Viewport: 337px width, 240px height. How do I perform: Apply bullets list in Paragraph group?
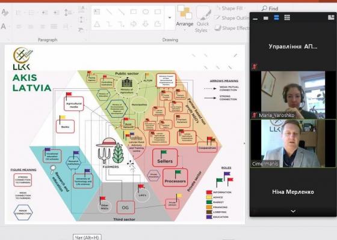point(19,13)
